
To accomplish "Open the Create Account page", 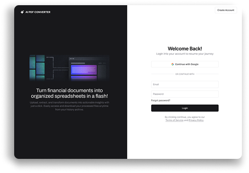I will [226, 10].
